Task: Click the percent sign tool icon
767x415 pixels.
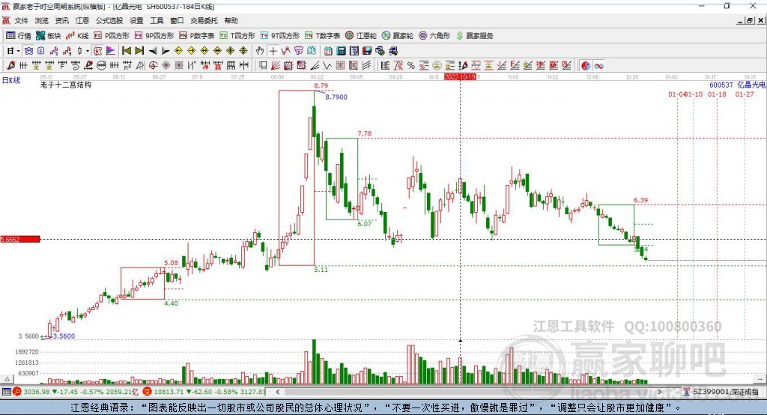Action: pos(411,65)
